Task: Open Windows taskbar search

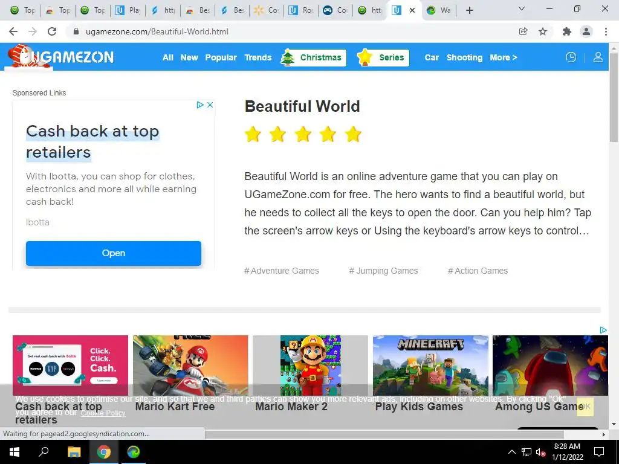Action: (x=44, y=452)
